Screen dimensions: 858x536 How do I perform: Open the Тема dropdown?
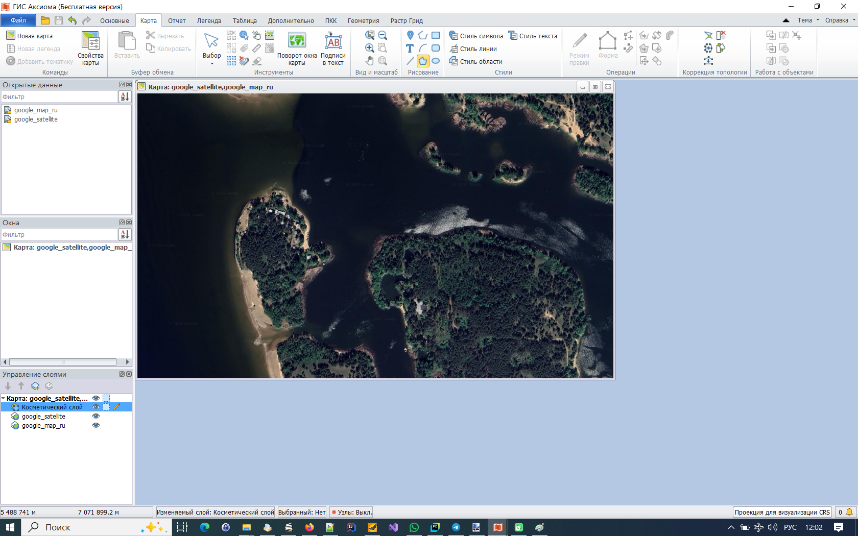click(x=807, y=20)
